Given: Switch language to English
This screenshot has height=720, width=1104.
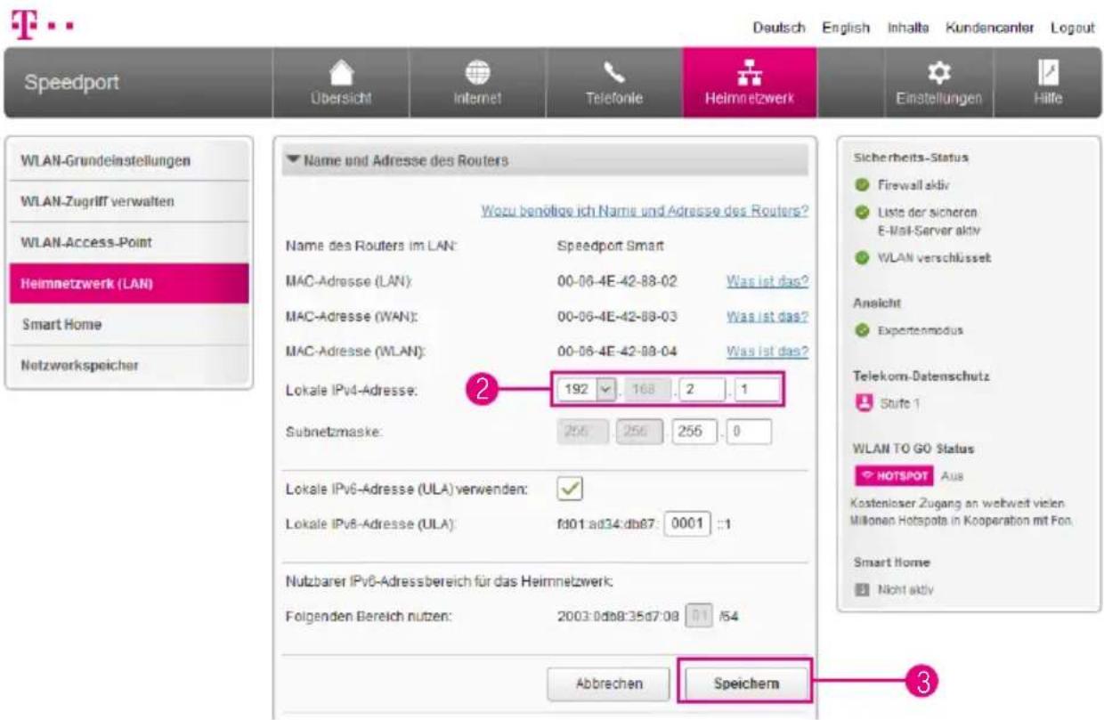Looking at the screenshot, I should tap(846, 28).
